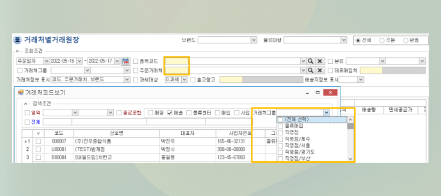441x196 pixels.
Task: Open the calendar icon beside date range
Action: [x=125, y=61]
